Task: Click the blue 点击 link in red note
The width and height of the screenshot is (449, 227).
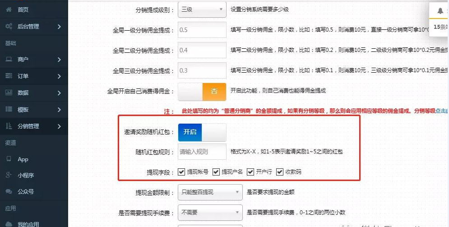Action: pos(442,111)
